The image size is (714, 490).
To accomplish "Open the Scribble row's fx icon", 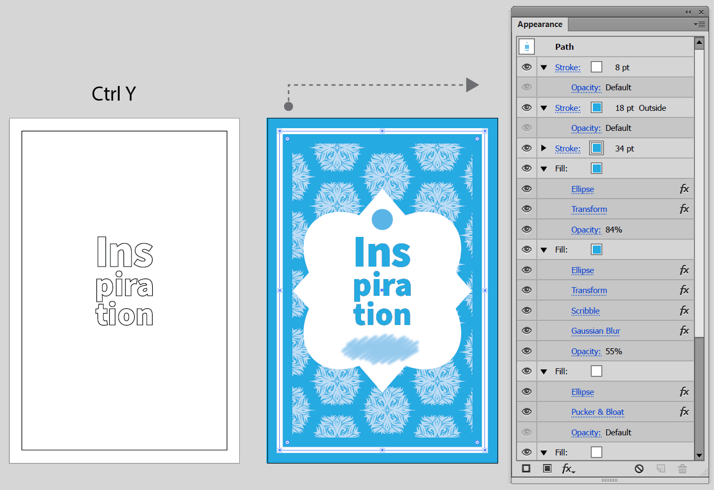I will (684, 310).
